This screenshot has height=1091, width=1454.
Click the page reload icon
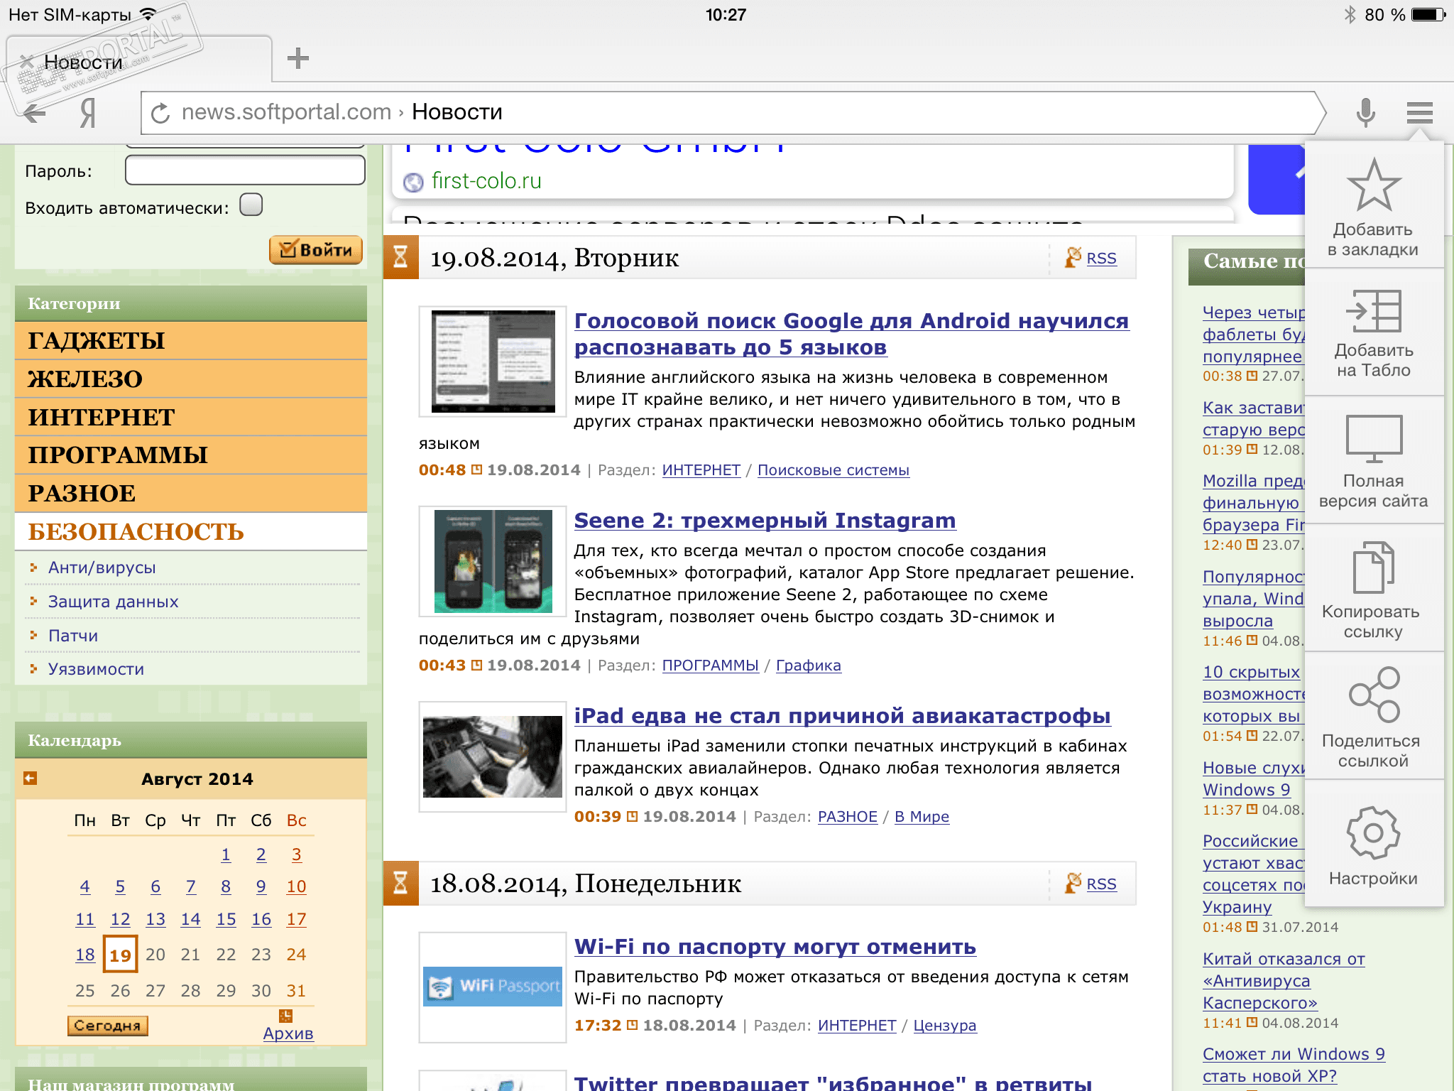click(161, 113)
